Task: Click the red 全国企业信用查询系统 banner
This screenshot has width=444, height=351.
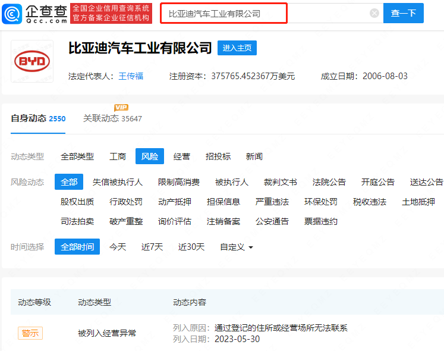Action: (111, 13)
